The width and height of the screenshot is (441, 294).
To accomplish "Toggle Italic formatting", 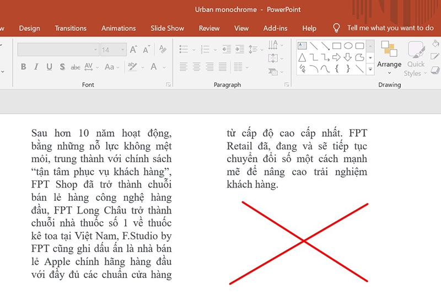I will [x=36, y=67].
